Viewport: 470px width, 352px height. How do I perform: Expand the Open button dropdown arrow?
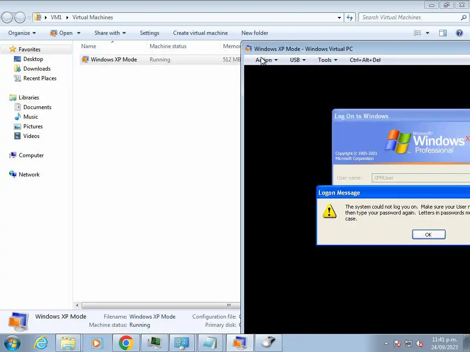tap(78, 33)
